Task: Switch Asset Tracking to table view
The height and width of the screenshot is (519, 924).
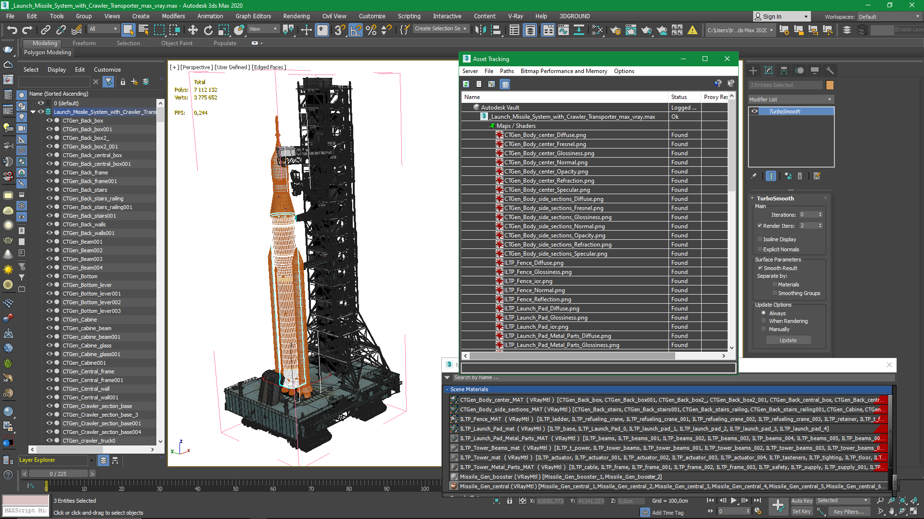Action: [505, 84]
